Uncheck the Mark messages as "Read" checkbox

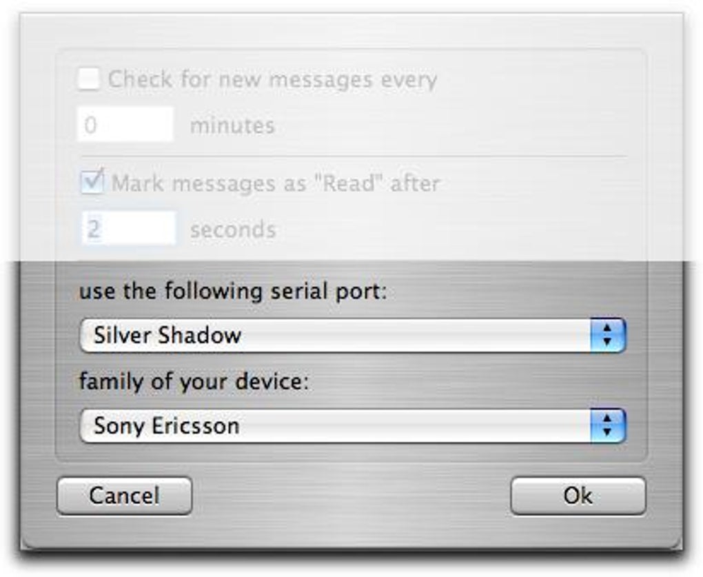coord(92,183)
